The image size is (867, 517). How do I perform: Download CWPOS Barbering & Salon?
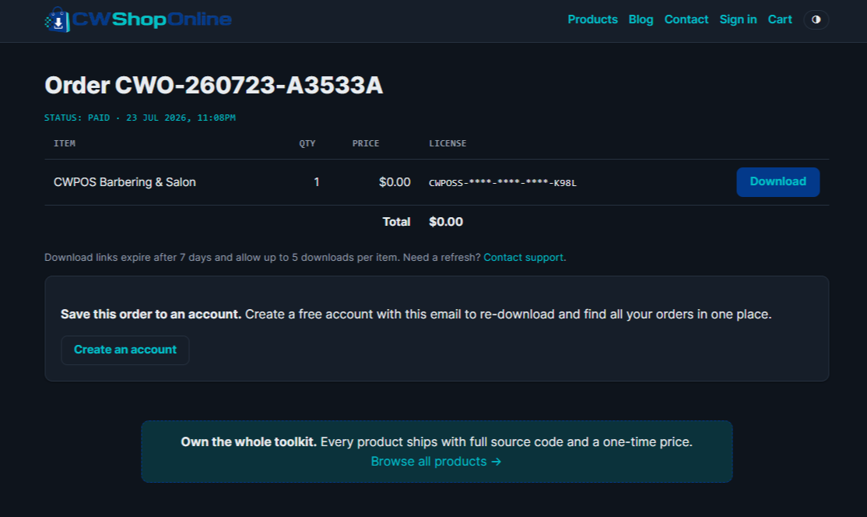tap(777, 182)
